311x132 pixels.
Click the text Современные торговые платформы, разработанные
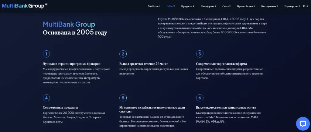230,73
